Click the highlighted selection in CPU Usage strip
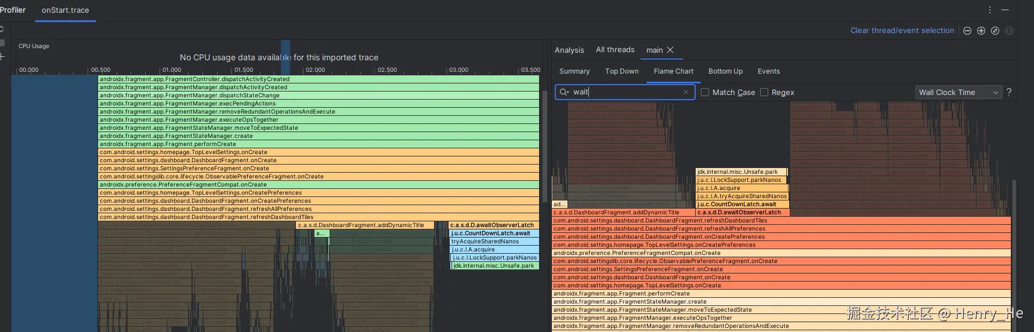This screenshot has width=1034, height=332. [x=285, y=57]
